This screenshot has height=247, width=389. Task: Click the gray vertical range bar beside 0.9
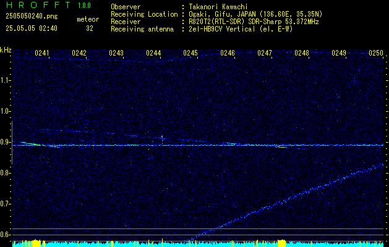click(x=12, y=143)
